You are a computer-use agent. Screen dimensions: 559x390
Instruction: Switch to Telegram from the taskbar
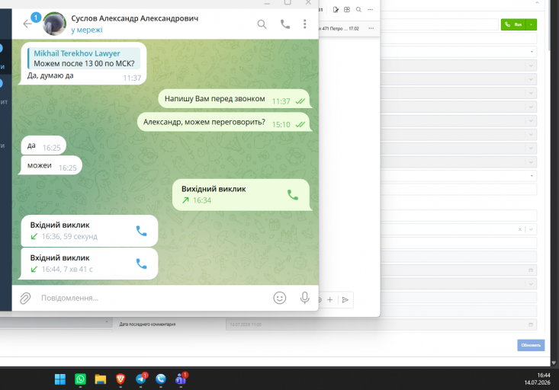coord(141,379)
